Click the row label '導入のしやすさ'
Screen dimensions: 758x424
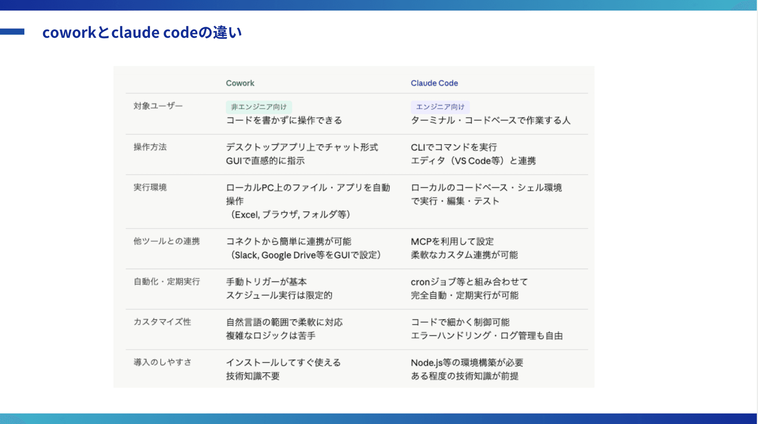[x=163, y=362]
